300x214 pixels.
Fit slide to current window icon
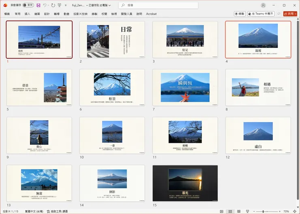(296, 211)
